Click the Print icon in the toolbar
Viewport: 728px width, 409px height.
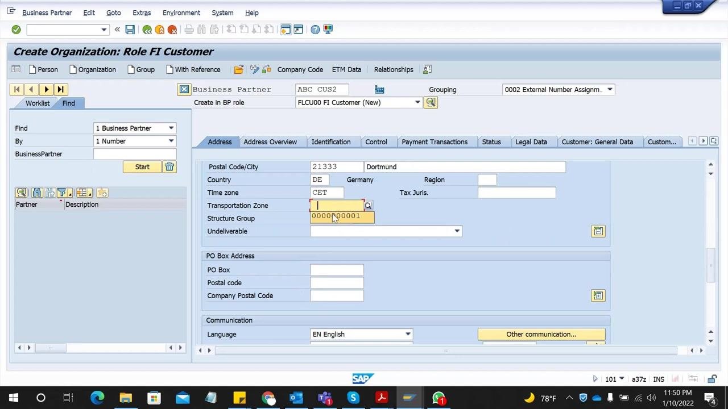point(189,30)
